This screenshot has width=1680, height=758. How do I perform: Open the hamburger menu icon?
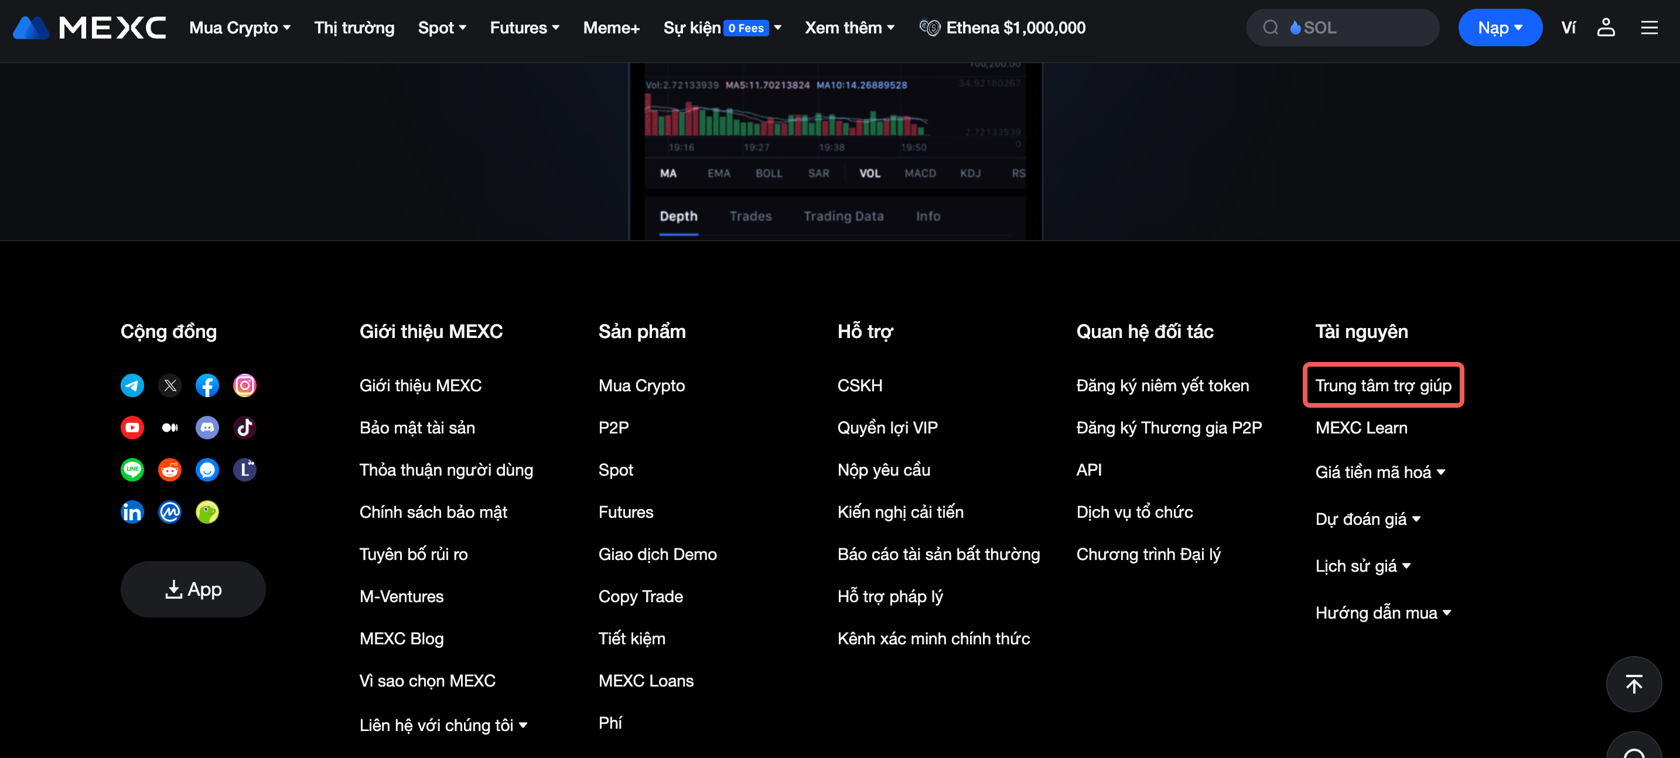coord(1649,28)
